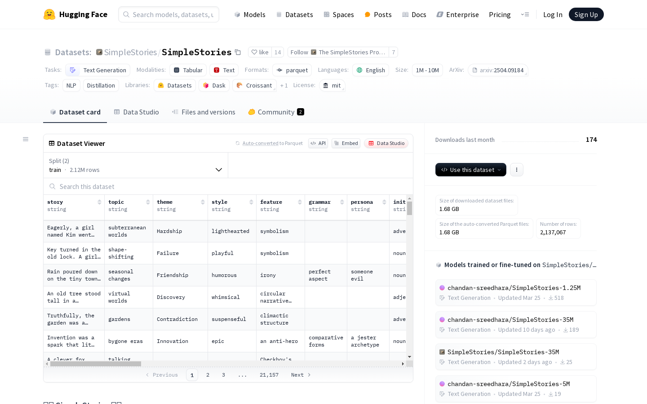647x404 pixels.
Task: Click the API button in Dataset Viewer
Action: (x=318, y=143)
